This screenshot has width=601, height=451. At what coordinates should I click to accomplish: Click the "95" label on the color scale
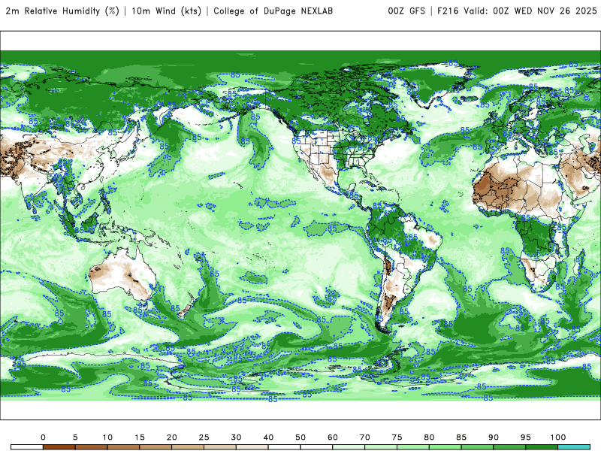click(x=526, y=437)
